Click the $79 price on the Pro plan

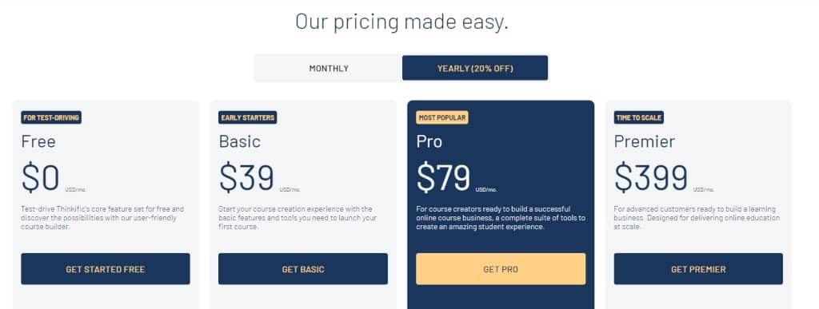[443, 177]
